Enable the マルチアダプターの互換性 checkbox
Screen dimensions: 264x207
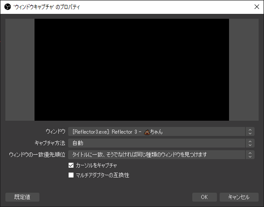pos(71,175)
